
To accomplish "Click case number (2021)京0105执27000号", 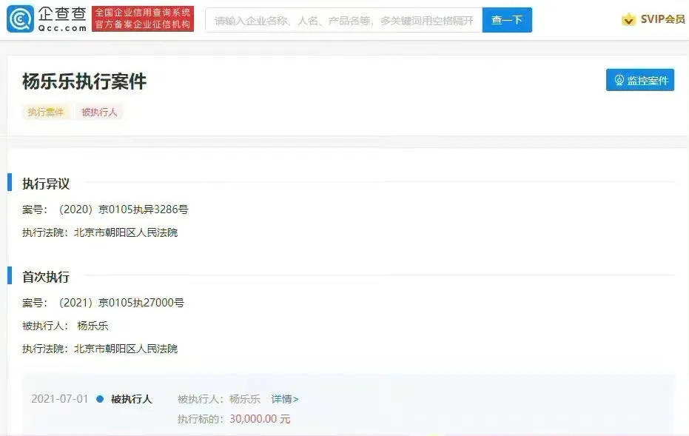I will click(x=121, y=303).
